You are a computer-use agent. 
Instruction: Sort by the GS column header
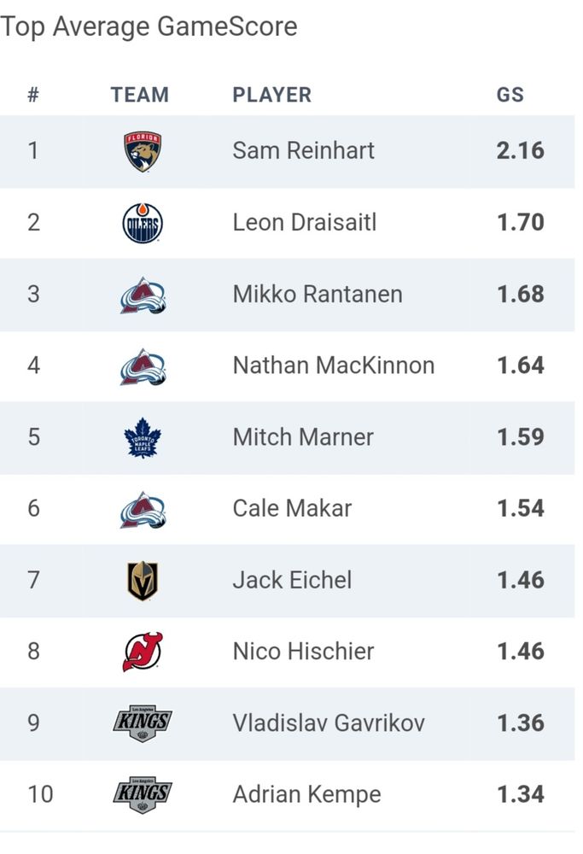[510, 95]
